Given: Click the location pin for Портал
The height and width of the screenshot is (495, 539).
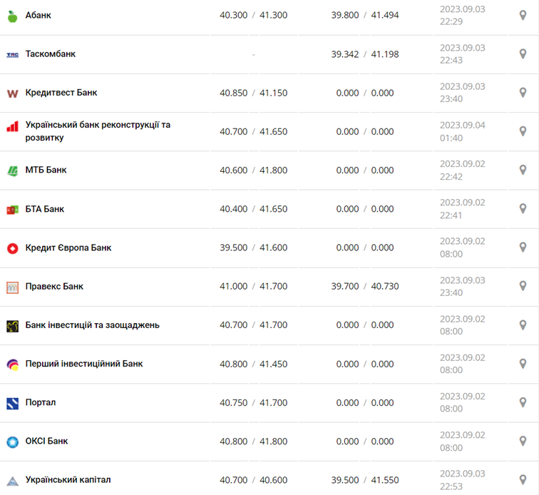Looking at the screenshot, I should point(523,402).
